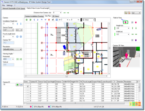Expand the Sensor Format 1/3" dropdown
Screen dimensions: 145x111
pyautogui.click(x=8, y=30)
